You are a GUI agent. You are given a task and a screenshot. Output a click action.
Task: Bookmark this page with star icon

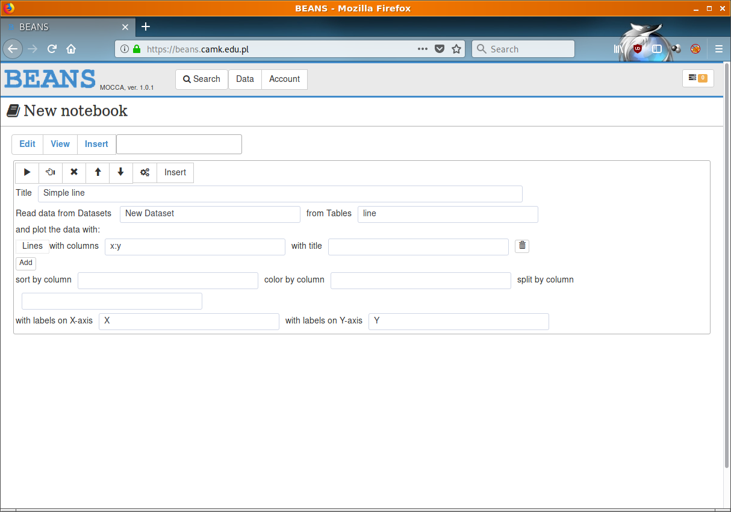click(456, 49)
